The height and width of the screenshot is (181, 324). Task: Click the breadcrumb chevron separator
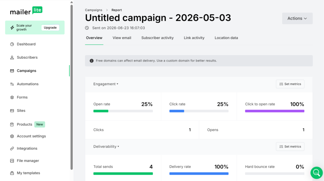coord(107,10)
